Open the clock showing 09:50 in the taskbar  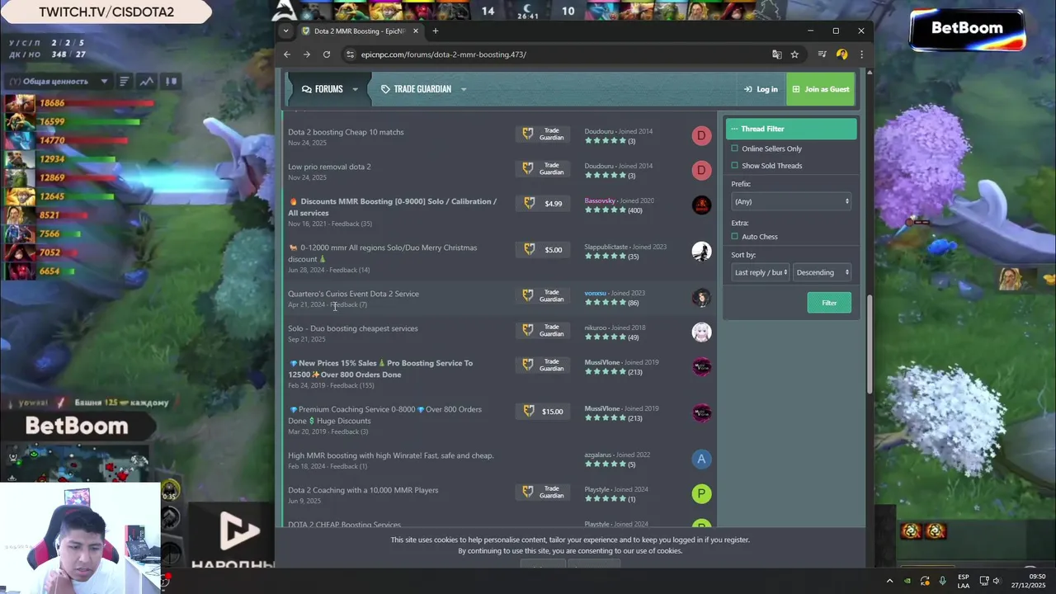coord(1030,581)
